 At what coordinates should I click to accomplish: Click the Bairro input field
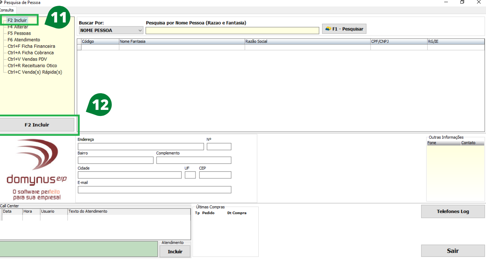(115, 160)
